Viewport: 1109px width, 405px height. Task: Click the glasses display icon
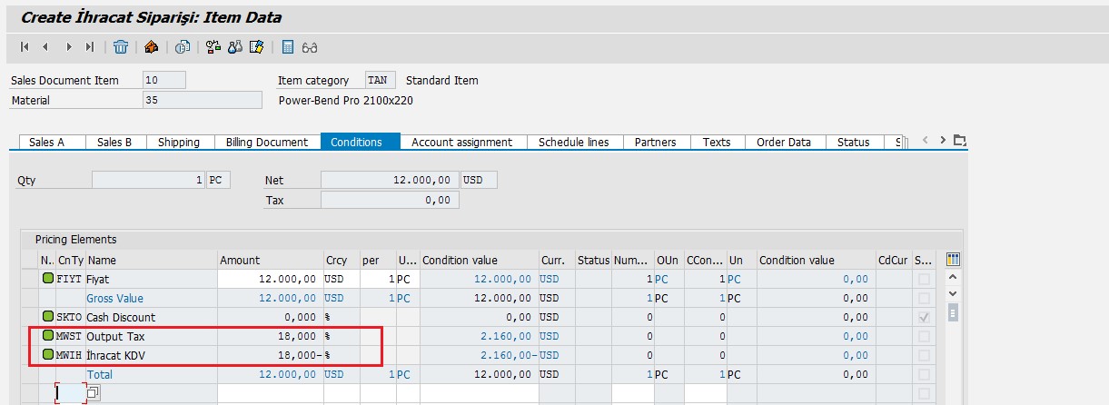(x=310, y=47)
